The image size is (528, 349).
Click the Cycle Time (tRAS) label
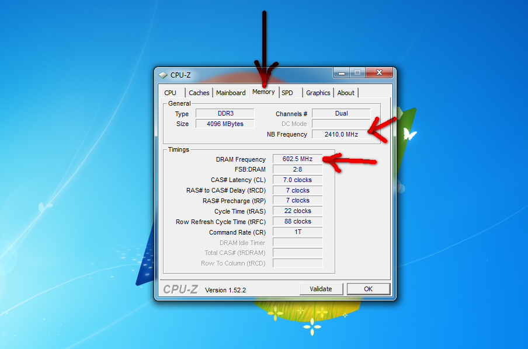click(x=240, y=212)
